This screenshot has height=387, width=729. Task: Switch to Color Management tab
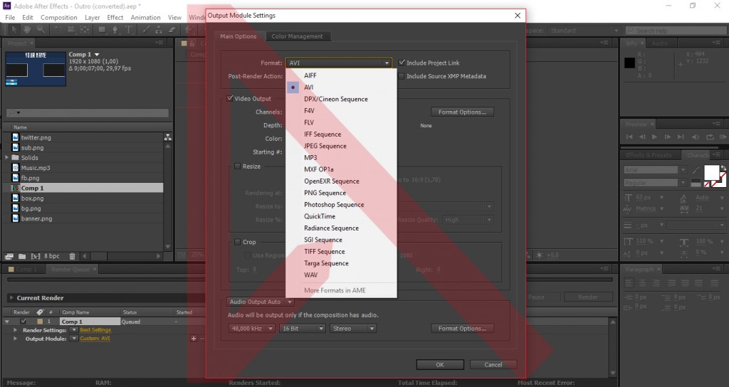coord(297,36)
